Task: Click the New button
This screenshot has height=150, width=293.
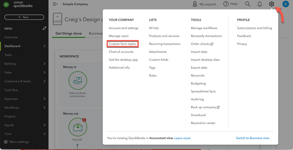Action: (24, 17)
